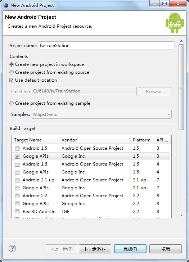Click the Vendor column header
Screen dimensions: 189x262
pos(95,140)
